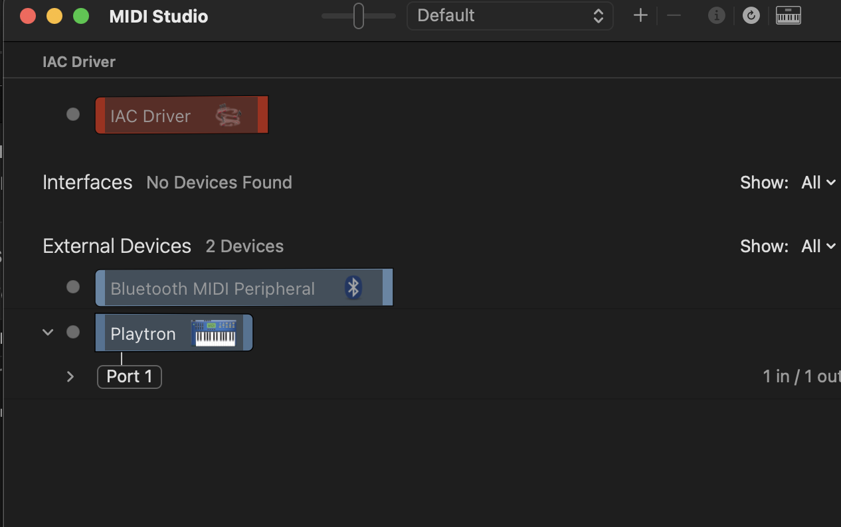Open the External Devices Show All dropdown
This screenshot has height=527, width=841.
click(x=818, y=246)
